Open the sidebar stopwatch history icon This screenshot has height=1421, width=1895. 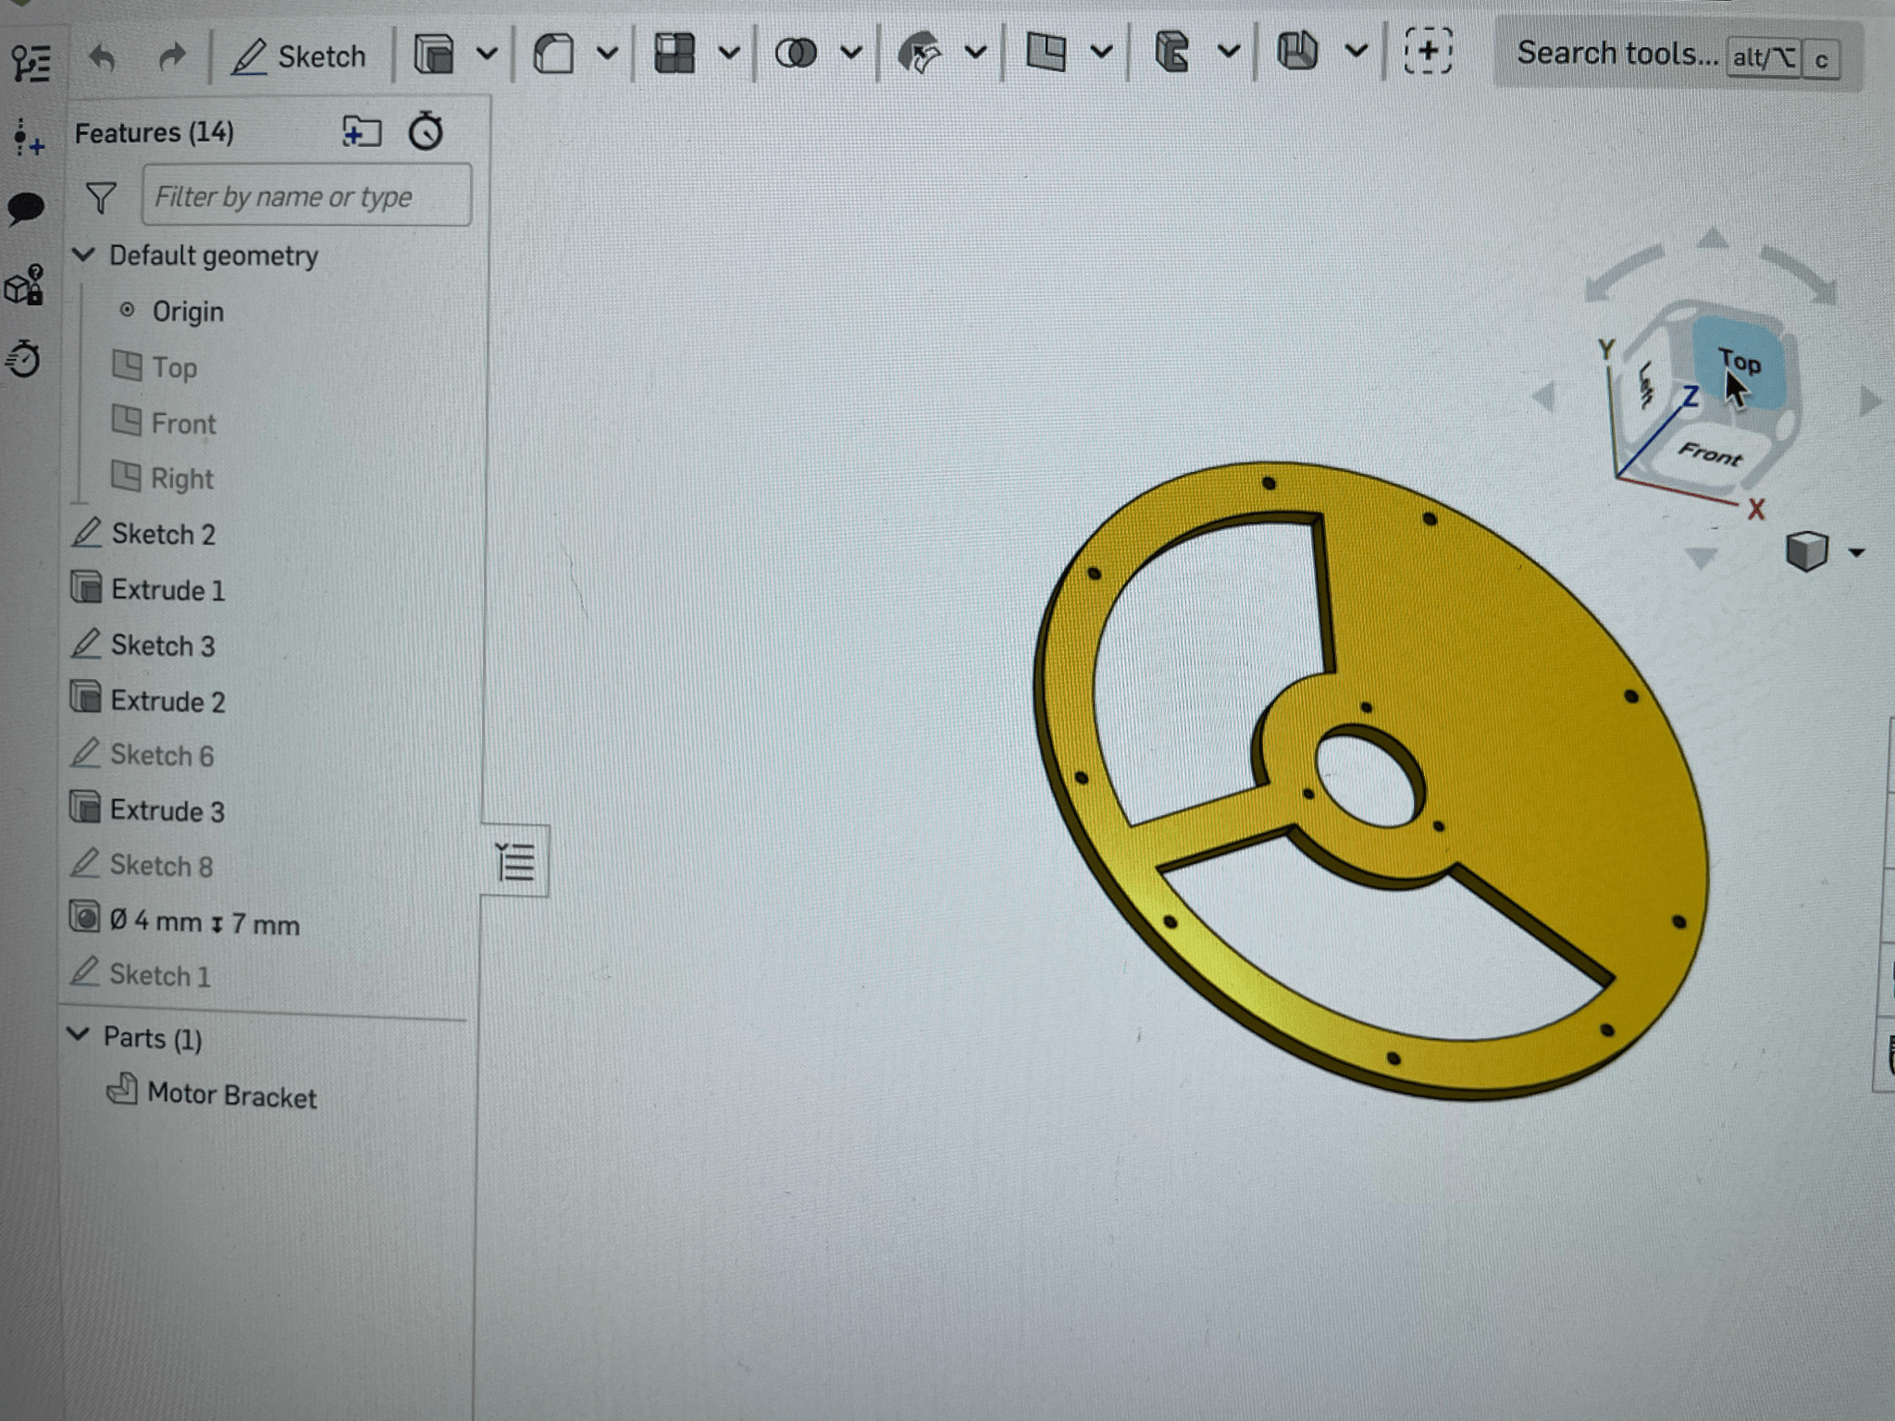pyautogui.click(x=24, y=359)
